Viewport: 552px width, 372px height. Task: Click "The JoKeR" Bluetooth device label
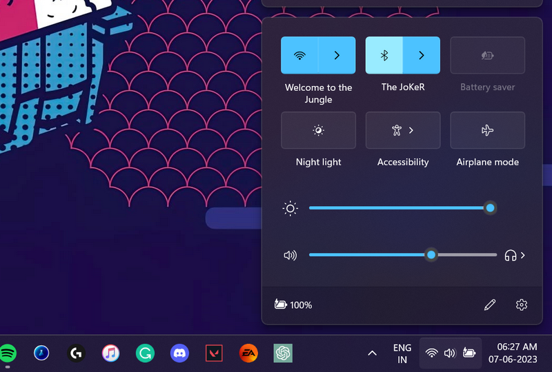(403, 87)
